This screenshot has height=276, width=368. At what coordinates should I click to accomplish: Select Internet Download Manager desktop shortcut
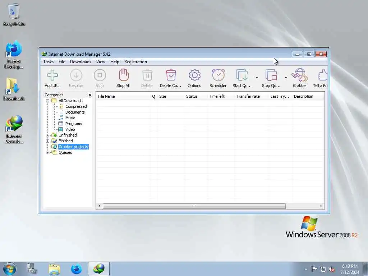(14, 129)
